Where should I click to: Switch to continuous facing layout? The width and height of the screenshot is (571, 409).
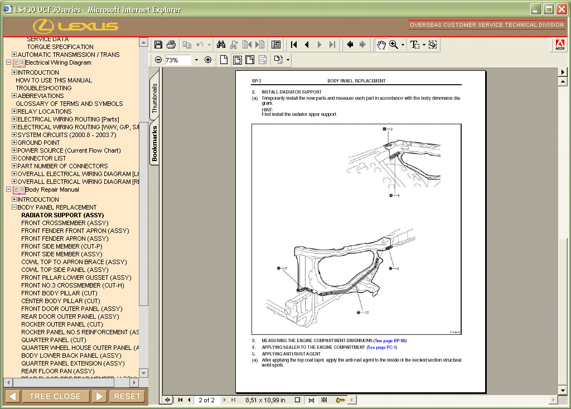pos(325,400)
